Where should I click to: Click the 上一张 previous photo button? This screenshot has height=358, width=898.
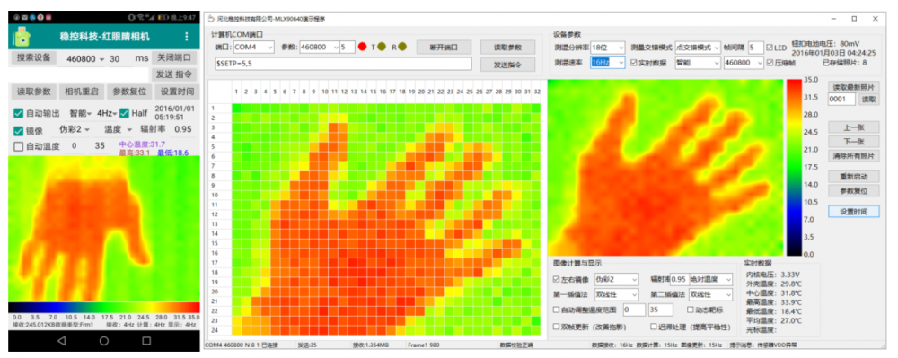tap(853, 127)
